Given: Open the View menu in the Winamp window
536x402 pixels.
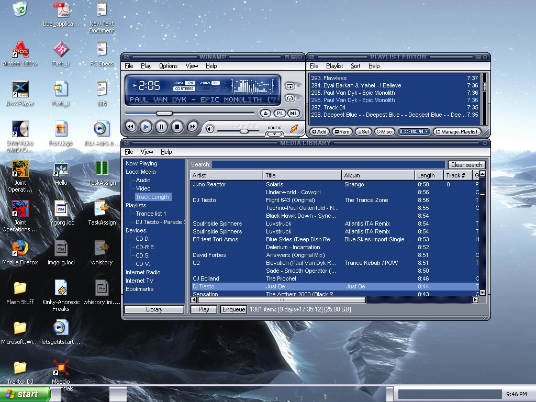Looking at the screenshot, I should point(192,66).
